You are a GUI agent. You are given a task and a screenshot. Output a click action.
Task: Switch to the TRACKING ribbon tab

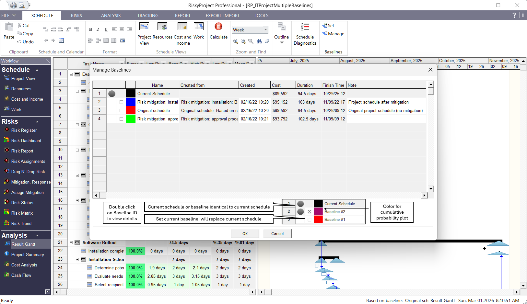(x=148, y=15)
